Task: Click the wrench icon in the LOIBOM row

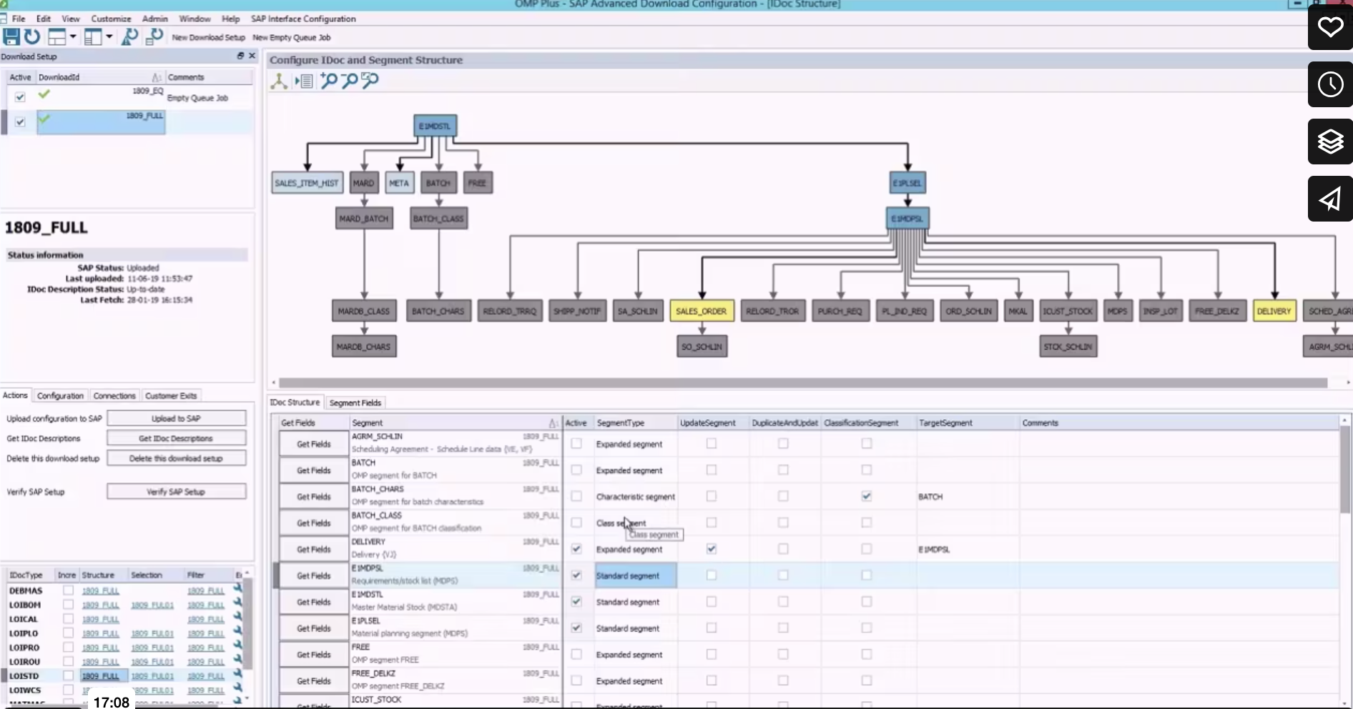Action: (237, 603)
